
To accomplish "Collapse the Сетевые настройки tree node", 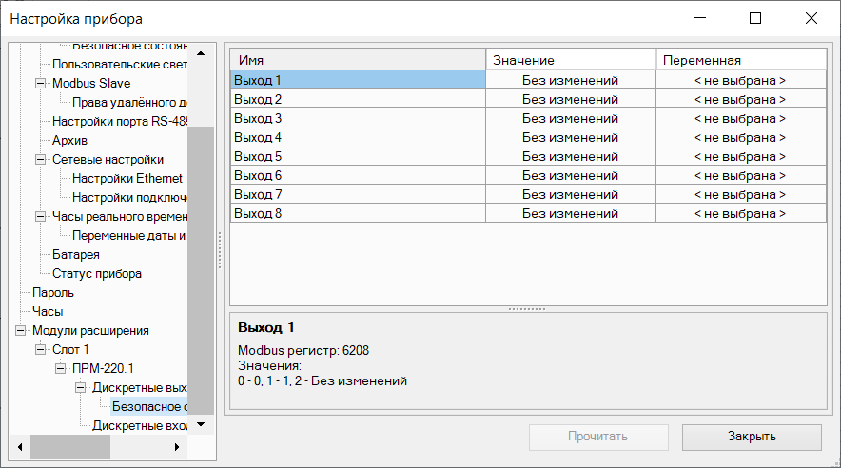I will pos(40,159).
